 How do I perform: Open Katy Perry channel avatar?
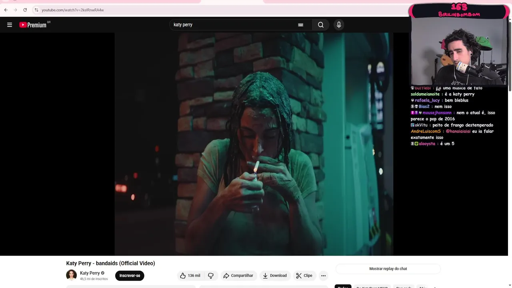pos(71,275)
